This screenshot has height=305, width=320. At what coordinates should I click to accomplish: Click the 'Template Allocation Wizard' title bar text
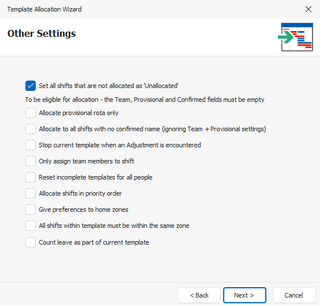click(44, 9)
